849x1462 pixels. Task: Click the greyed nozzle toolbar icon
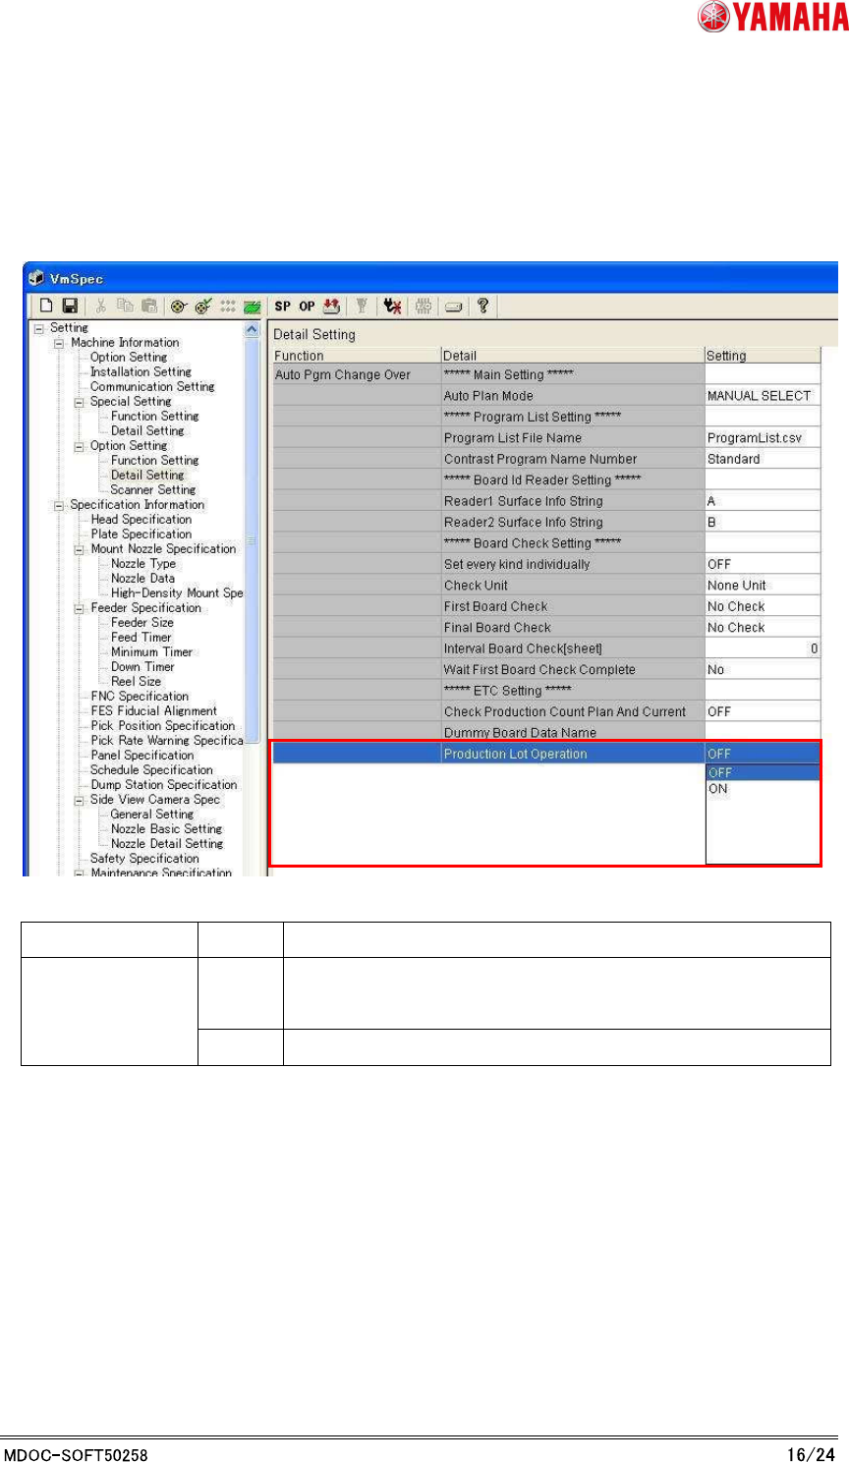coord(362,307)
